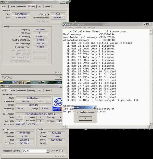Switch to Mainboard tab in top CPU-Z window
Viewport: 153px width, 159px height.
[x=22, y=7]
